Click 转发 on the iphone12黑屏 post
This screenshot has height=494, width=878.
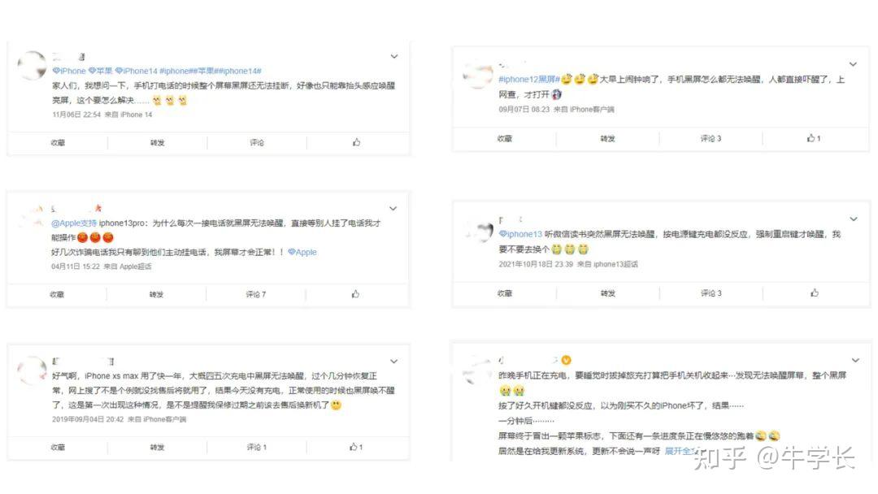click(x=607, y=138)
